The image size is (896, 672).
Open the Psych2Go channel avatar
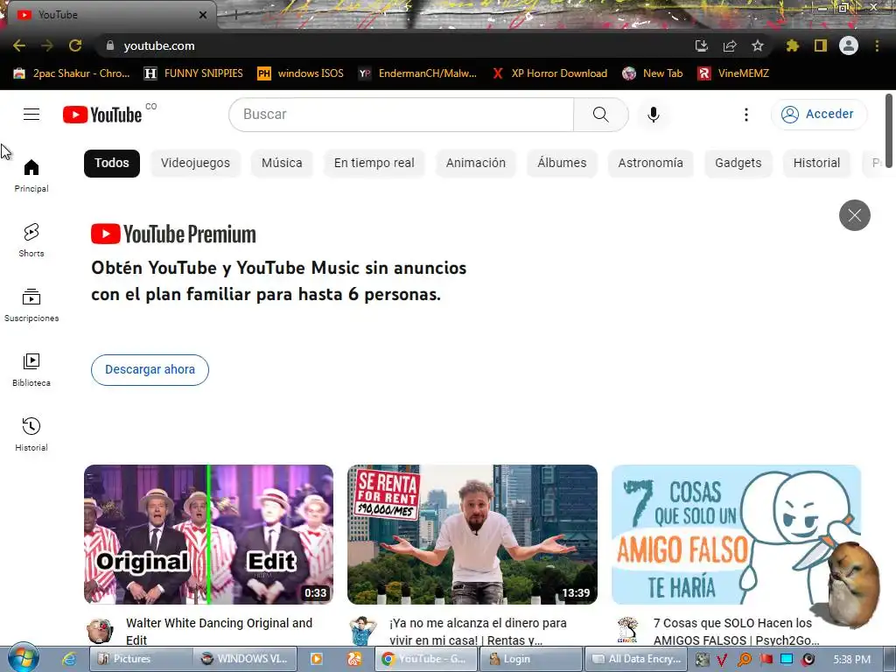click(626, 631)
